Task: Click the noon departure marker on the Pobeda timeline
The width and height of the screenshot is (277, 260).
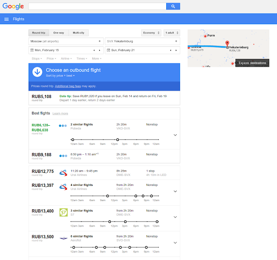Action: pos(118,140)
